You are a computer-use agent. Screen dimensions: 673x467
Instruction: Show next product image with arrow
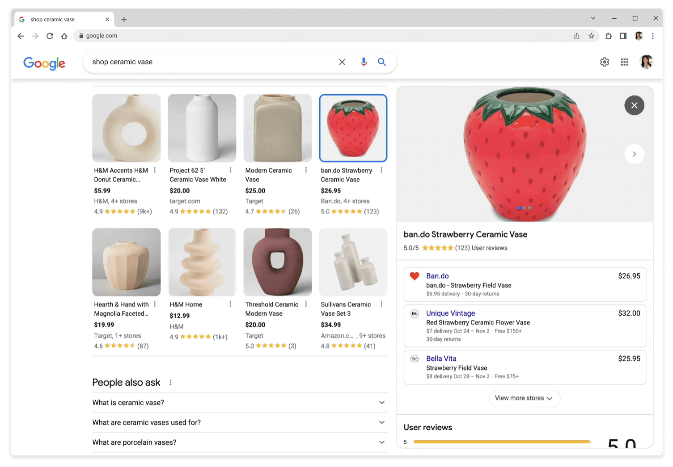634,154
